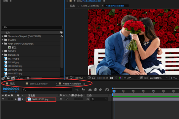Click the label color swatch of layer 1
Viewport: 179px width, 119px height.
tap(19, 99)
